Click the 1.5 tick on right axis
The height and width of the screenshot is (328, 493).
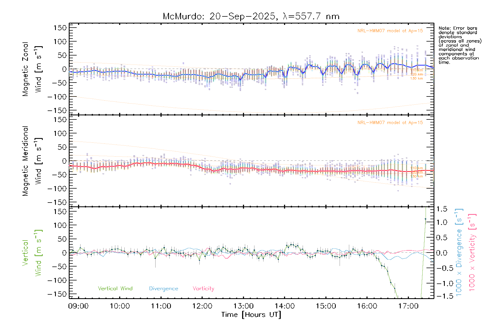[442, 209]
